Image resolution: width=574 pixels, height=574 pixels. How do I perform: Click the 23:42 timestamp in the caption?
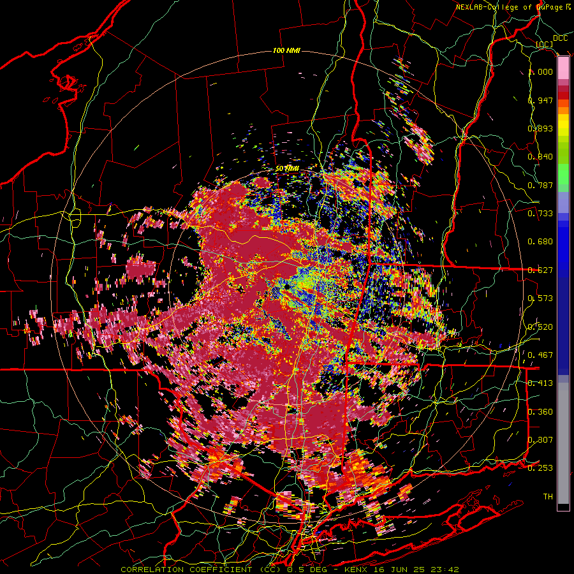444,570
